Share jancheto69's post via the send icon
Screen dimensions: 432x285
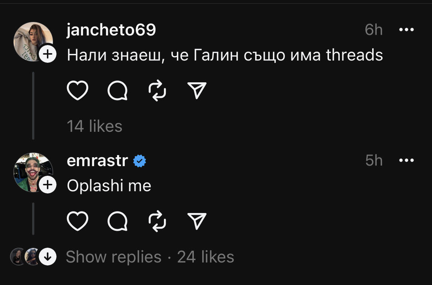pos(196,90)
